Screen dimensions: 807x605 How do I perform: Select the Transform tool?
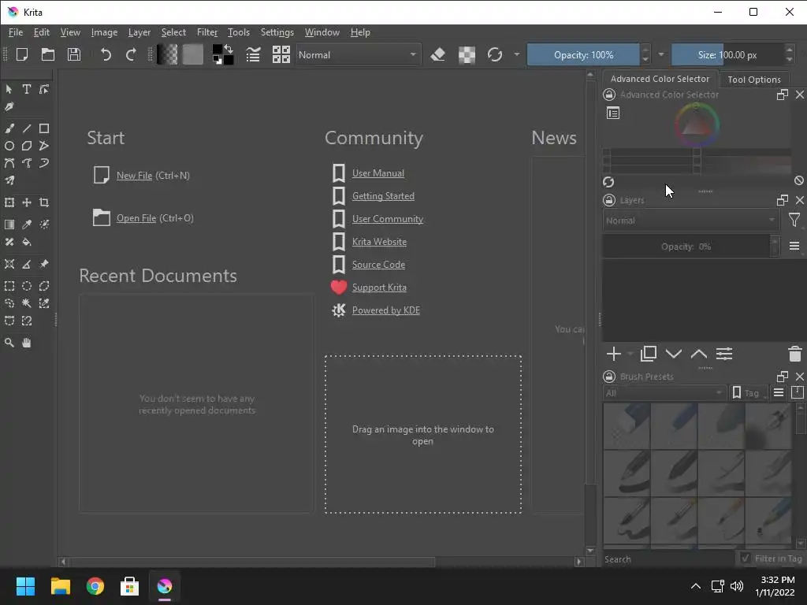9,202
